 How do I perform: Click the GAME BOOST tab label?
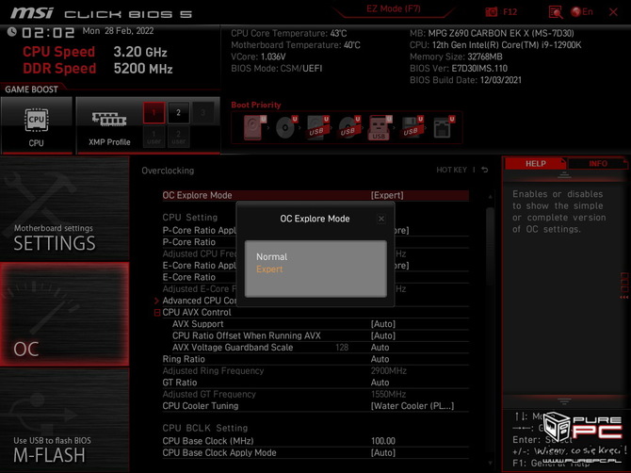(31, 90)
